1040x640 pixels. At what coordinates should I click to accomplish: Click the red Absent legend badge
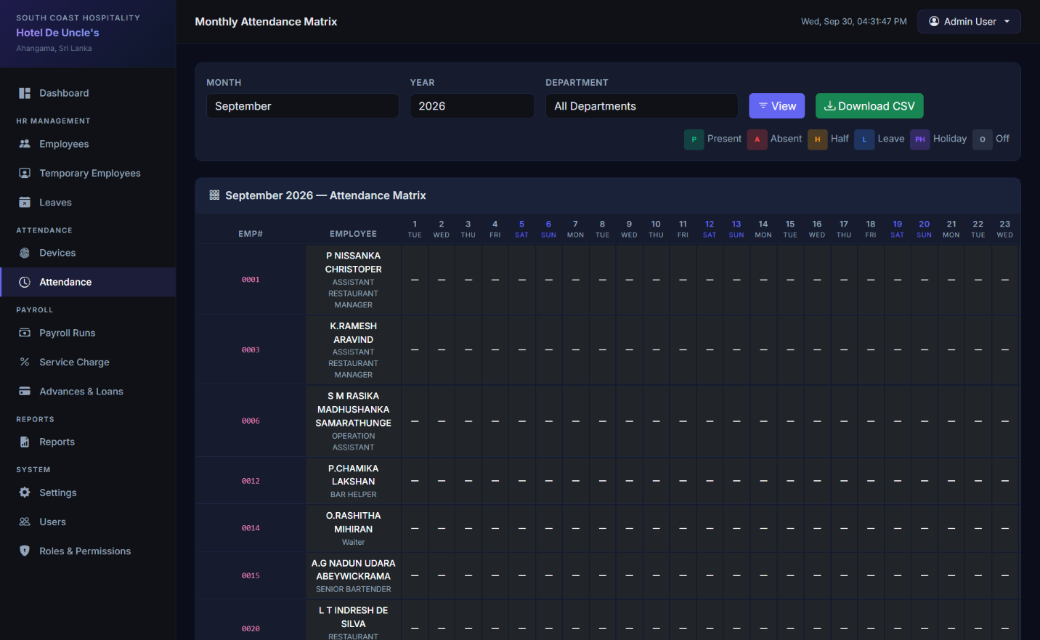coord(757,139)
